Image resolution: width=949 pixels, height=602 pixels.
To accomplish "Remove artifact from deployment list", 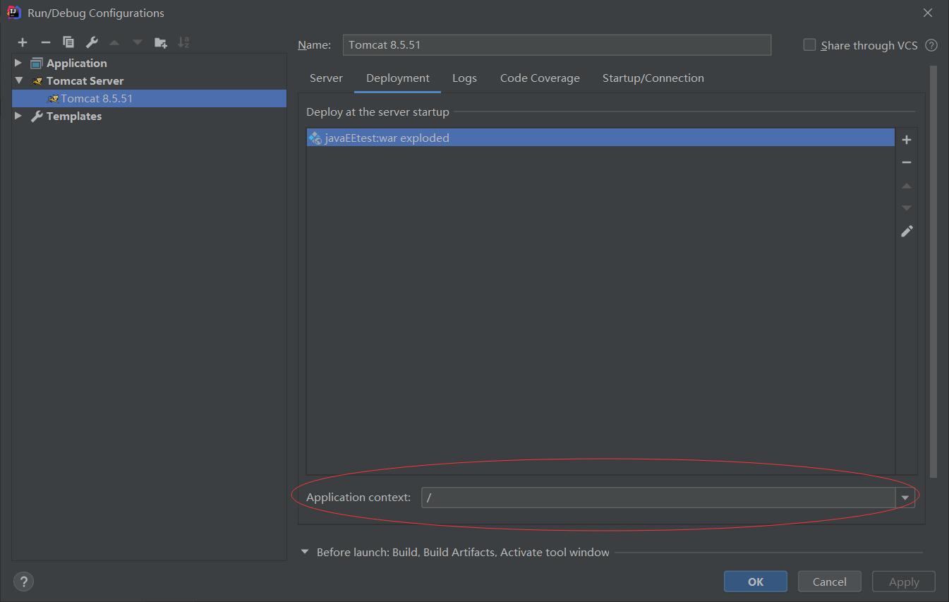I will pyautogui.click(x=907, y=162).
